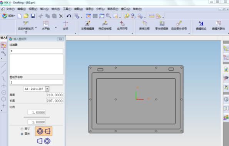Click the length field showing 297.0000
This screenshot has width=229, height=146.
55,101
